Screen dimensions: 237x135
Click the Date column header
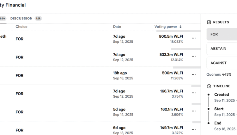(117, 27)
